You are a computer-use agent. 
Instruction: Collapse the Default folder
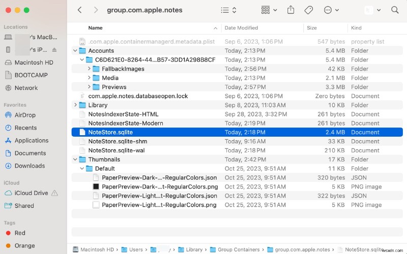coord(82,169)
